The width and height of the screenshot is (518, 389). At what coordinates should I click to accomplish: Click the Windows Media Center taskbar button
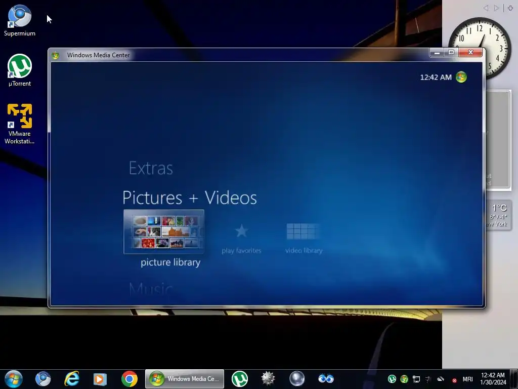click(x=185, y=379)
